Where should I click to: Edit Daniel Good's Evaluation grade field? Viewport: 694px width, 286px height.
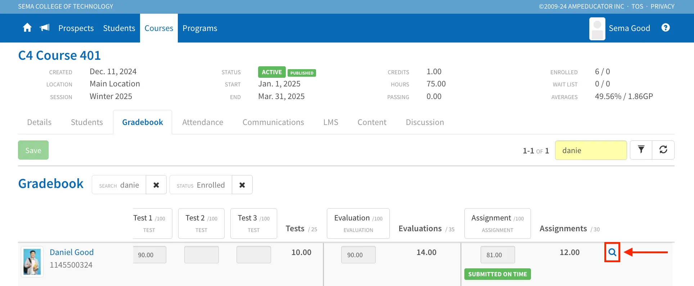click(359, 255)
